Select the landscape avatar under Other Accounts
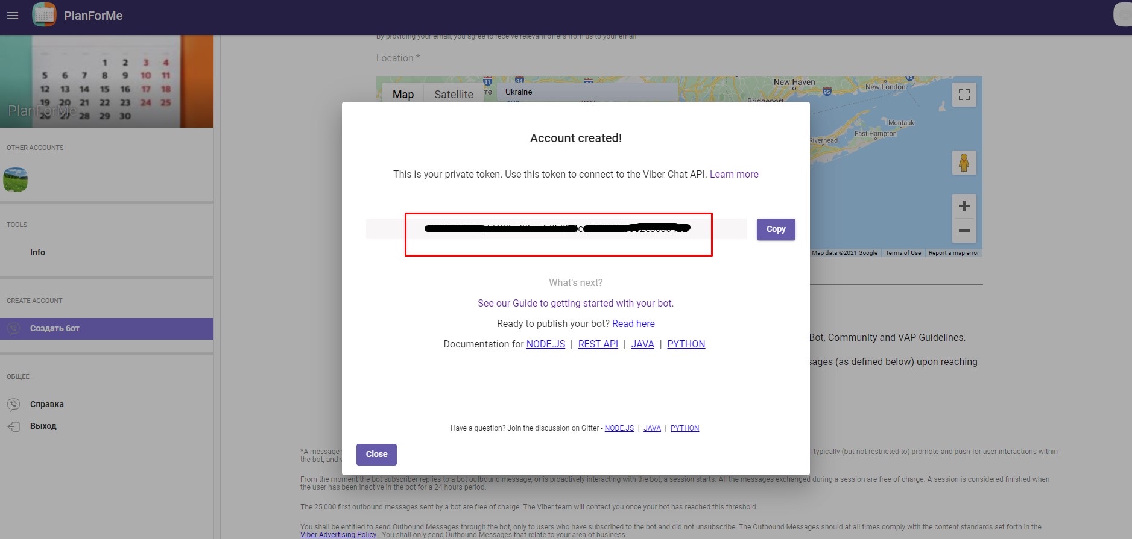This screenshot has width=1132, height=539. 15,179
